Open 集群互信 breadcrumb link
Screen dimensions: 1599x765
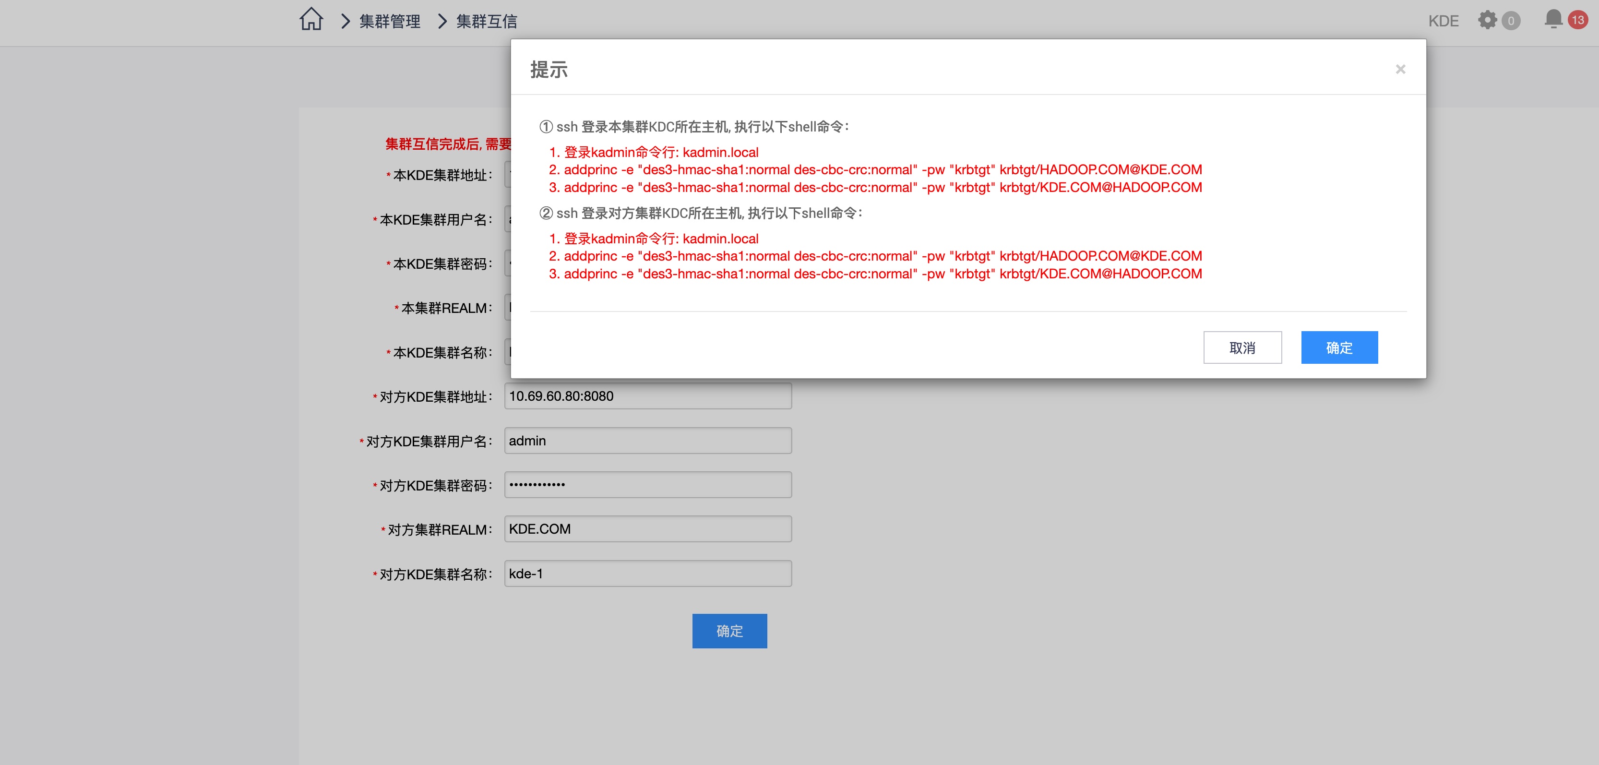(x=487, y=21)
